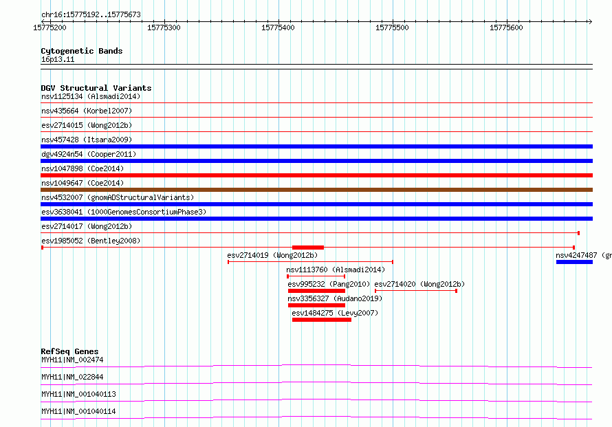
Task: Click the short blue nsv4247487 bar
Action: [575, 262]
